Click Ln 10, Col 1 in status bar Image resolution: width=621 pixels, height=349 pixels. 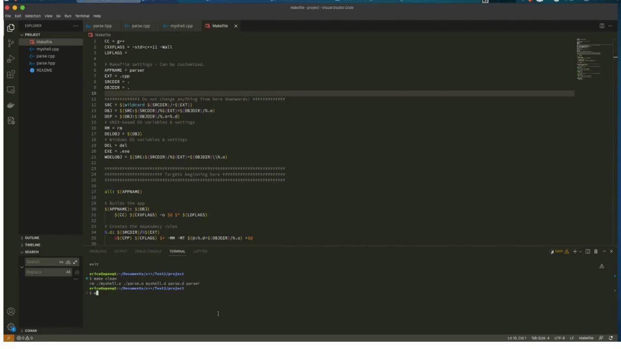coord(517,338)
